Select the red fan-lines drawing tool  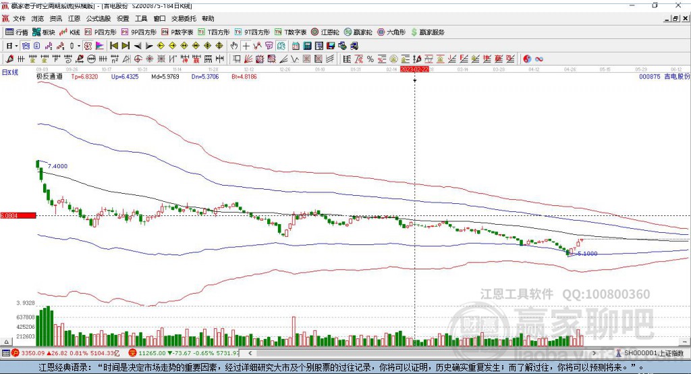pos(248,59)
